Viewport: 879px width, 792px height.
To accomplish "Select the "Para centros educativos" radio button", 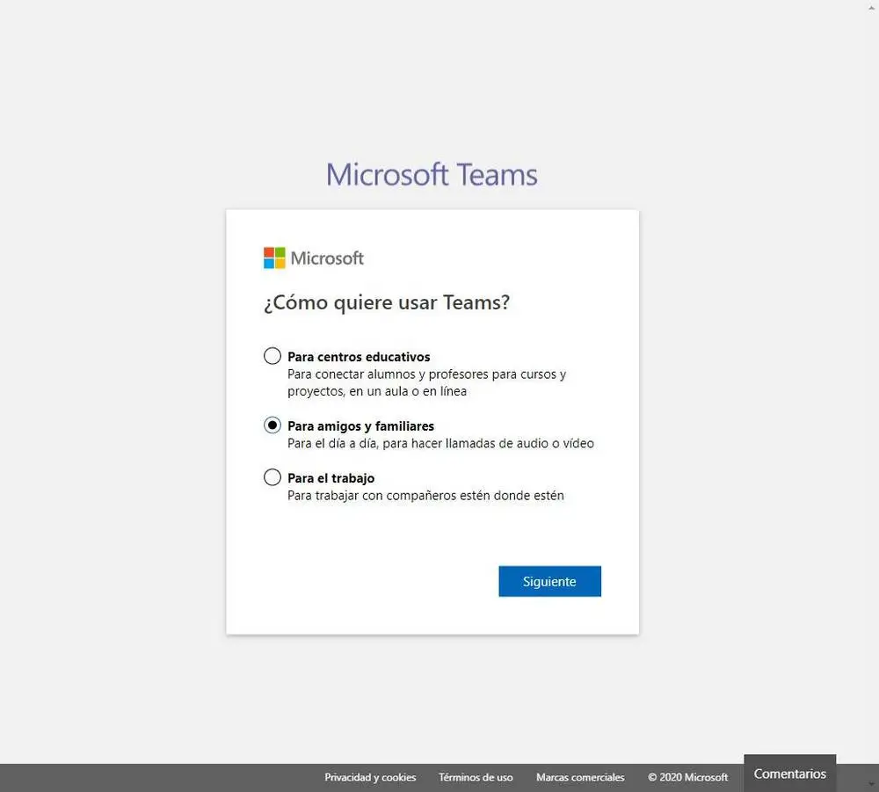I will (272, 356).
